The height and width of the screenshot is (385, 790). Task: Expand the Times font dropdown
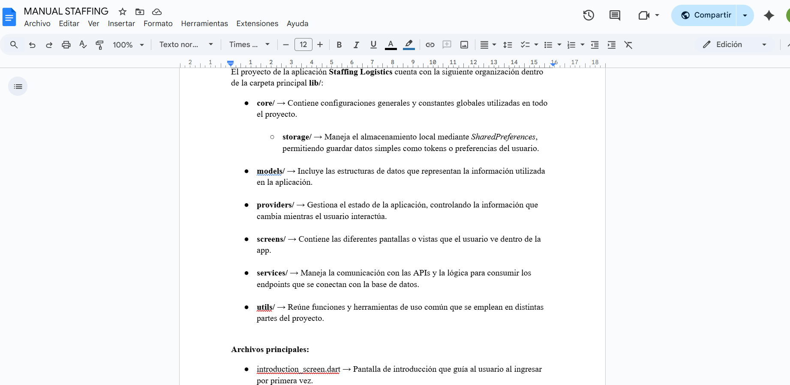click(249, 45)
